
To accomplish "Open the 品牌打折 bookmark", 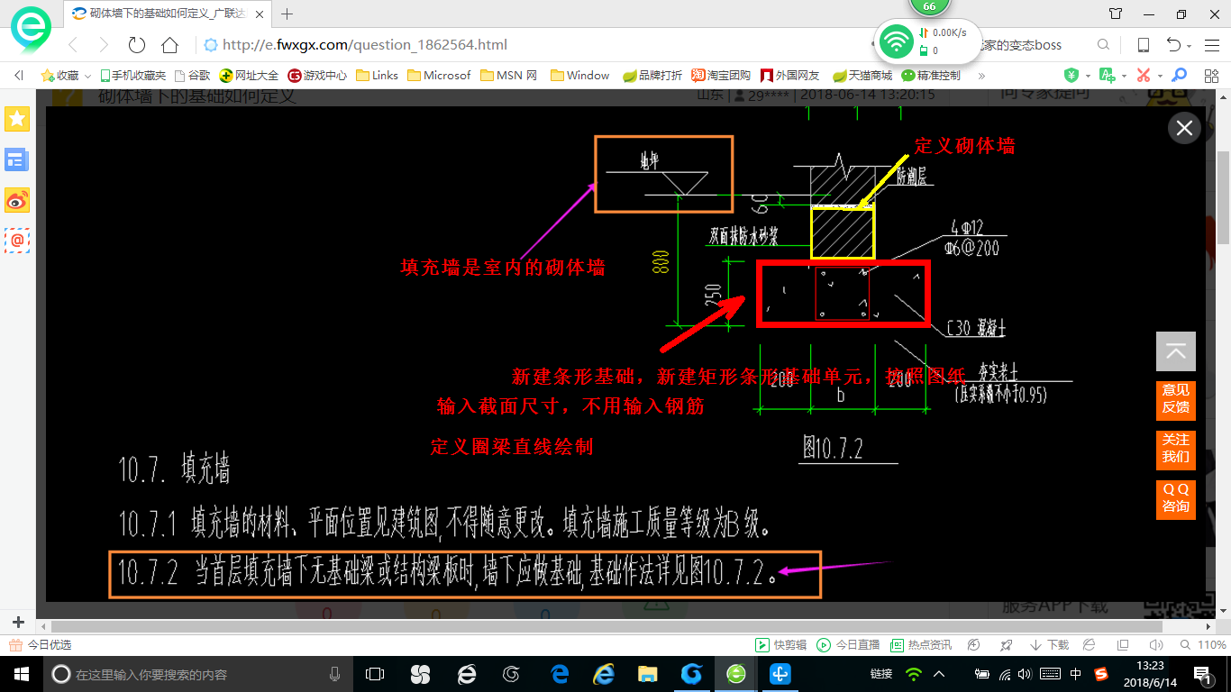I will point(652,76).
